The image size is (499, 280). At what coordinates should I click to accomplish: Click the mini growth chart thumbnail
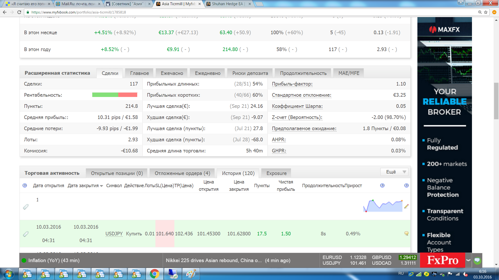[x=383, y=206]
